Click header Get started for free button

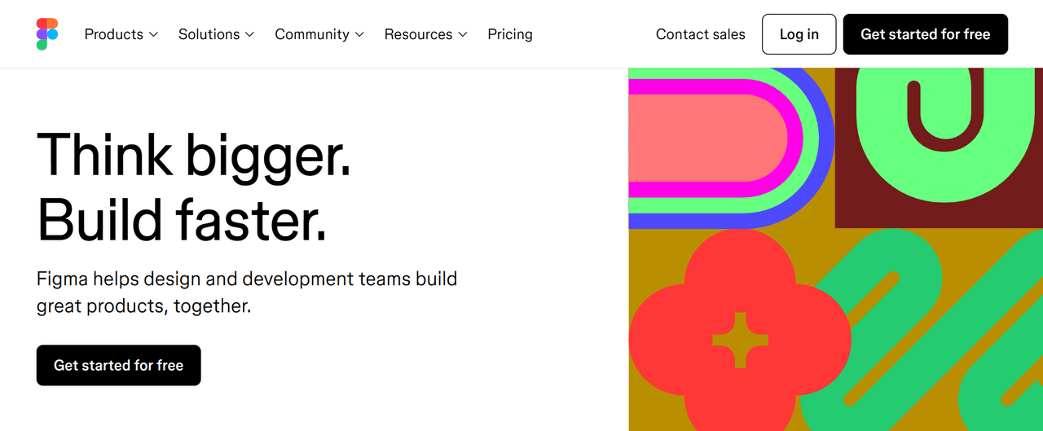point(926,34)
